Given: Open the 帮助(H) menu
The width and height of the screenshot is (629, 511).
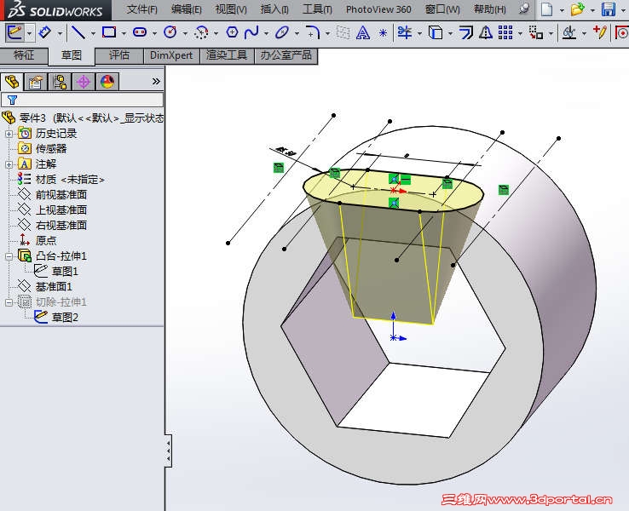Looking at the screenshot, I should point(489,9).
